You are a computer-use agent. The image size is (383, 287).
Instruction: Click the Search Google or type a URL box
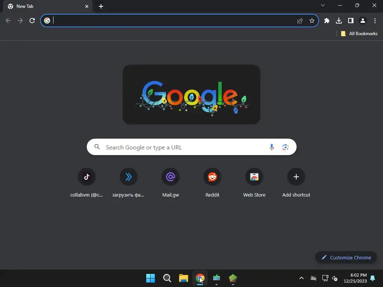coord(191,147)
